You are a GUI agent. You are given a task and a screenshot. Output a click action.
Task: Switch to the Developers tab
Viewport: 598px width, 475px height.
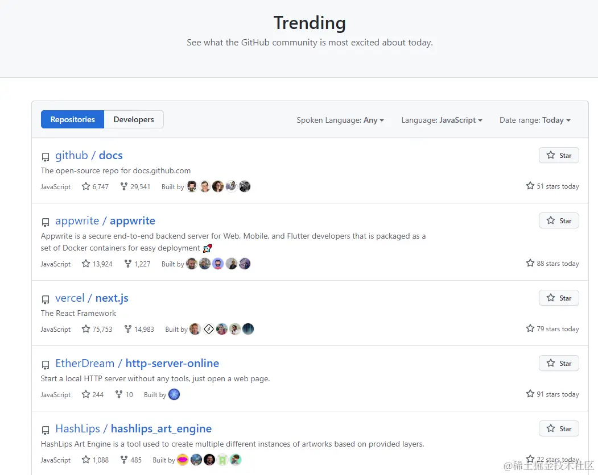[x=134, y=119]
